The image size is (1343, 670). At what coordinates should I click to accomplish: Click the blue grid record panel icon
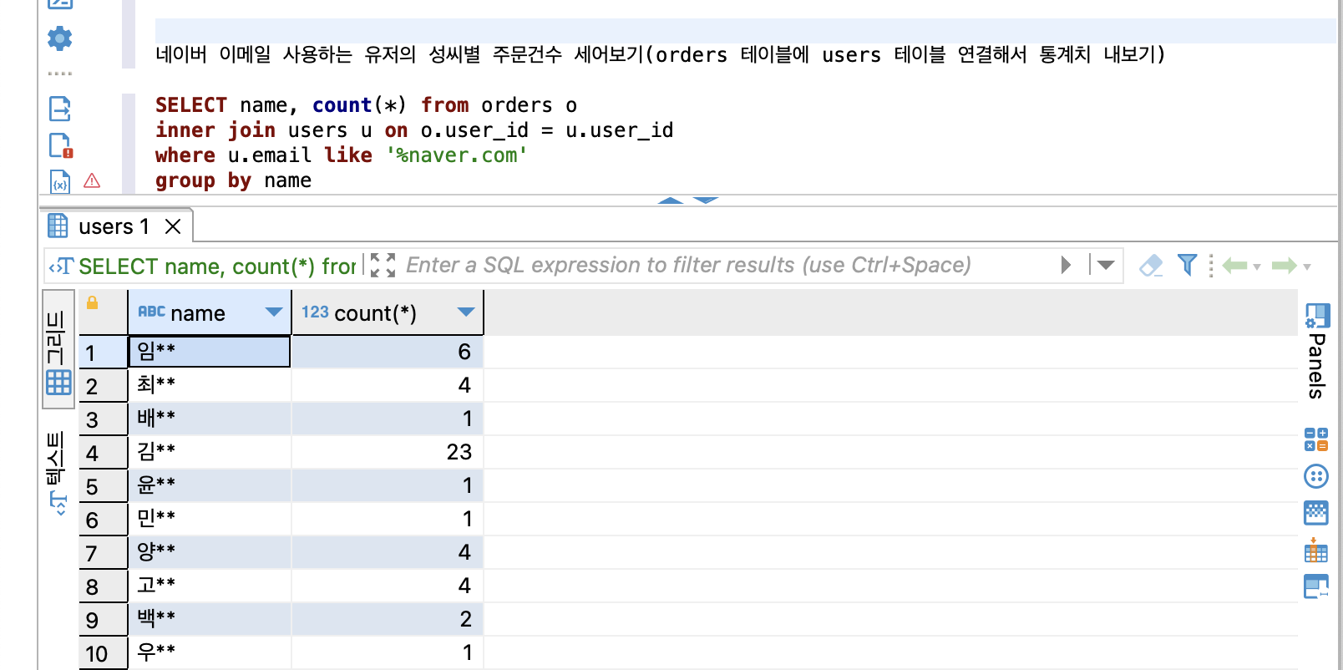point(1316,513)
